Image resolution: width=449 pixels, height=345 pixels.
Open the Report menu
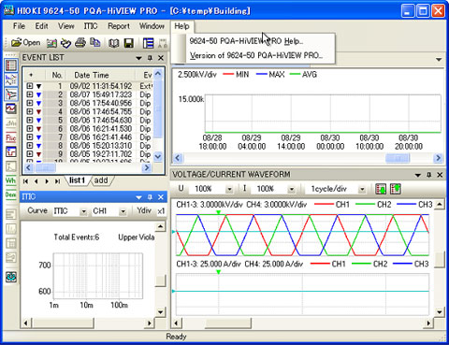point(119,26)
